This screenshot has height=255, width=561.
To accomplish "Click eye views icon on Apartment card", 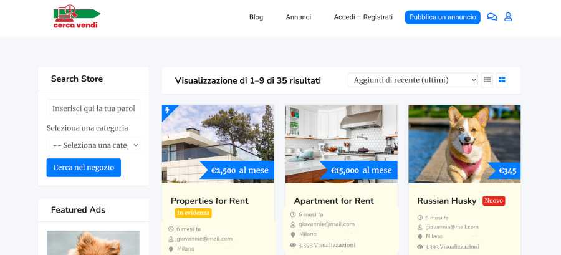I will tap(293, 245).
